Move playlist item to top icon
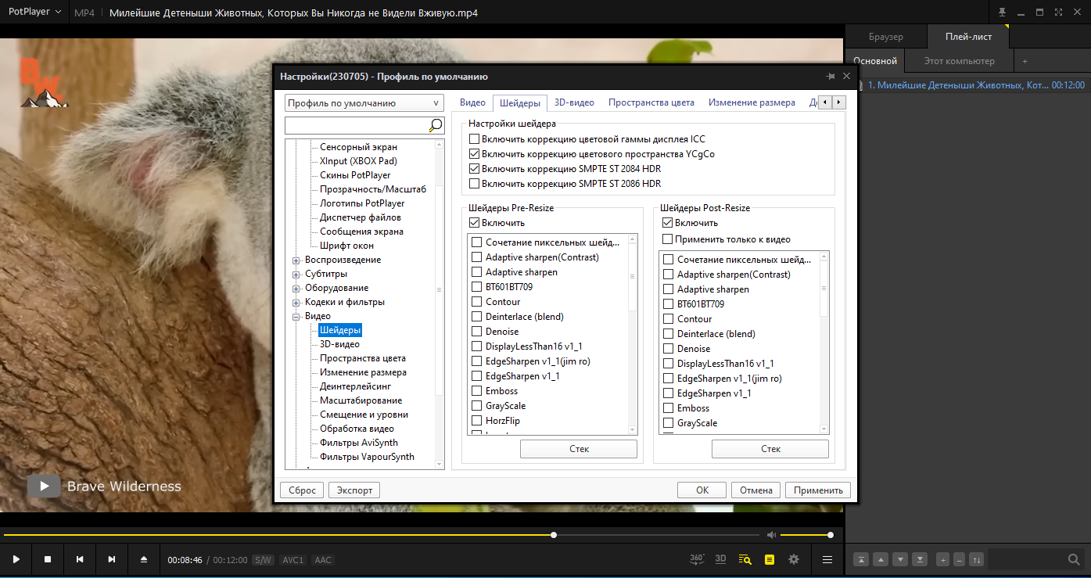This screenshot has width=1091, height=578. (860, 559)
